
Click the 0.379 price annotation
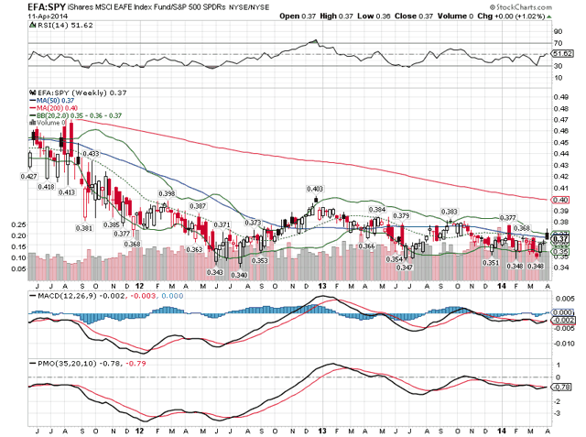tap(401, 215)
